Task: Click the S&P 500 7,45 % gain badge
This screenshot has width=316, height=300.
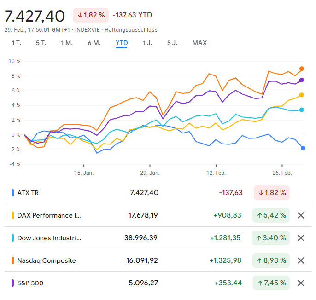Action: [271, 283]
